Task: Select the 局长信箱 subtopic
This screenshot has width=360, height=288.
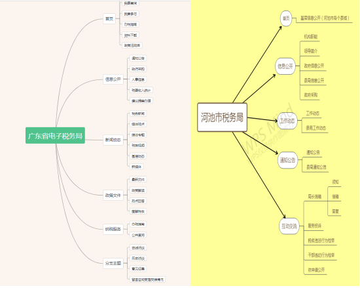Action: click(315, 196)
